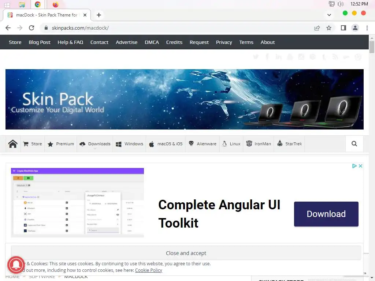Click the yellow window control dot

(x=354, y=13)
